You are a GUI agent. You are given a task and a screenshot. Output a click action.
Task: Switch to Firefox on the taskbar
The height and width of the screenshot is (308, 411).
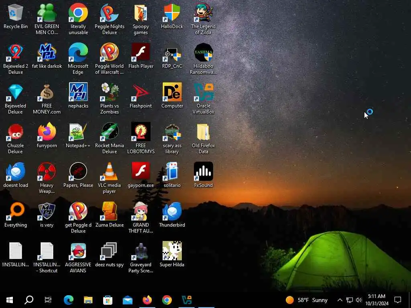(147, 300)
